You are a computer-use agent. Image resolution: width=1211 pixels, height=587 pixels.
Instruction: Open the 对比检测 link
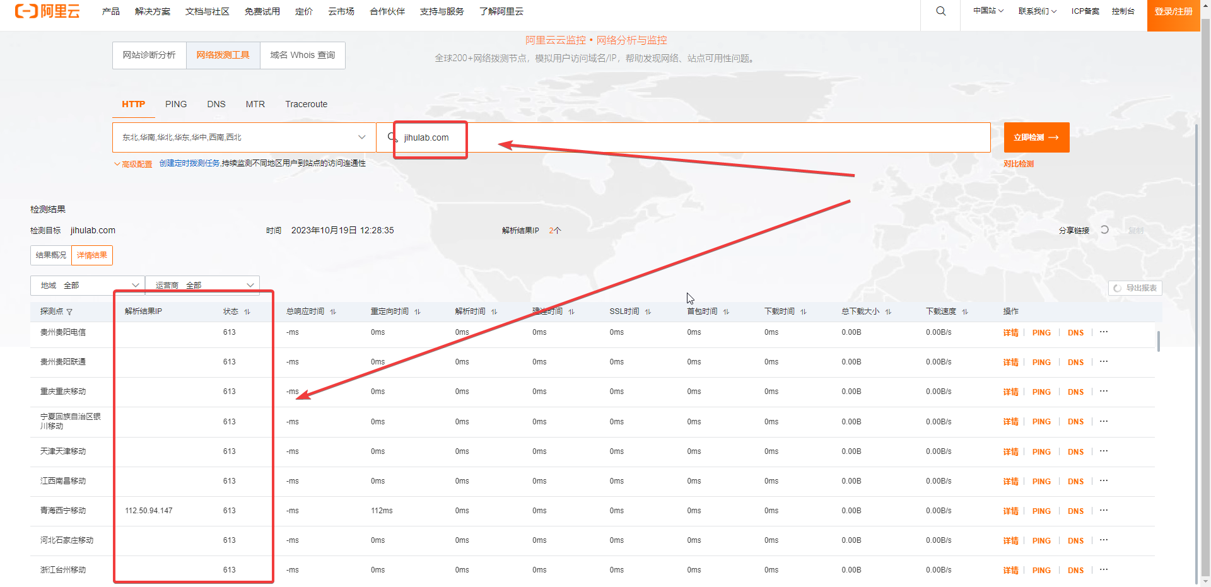click(1019, 164)
